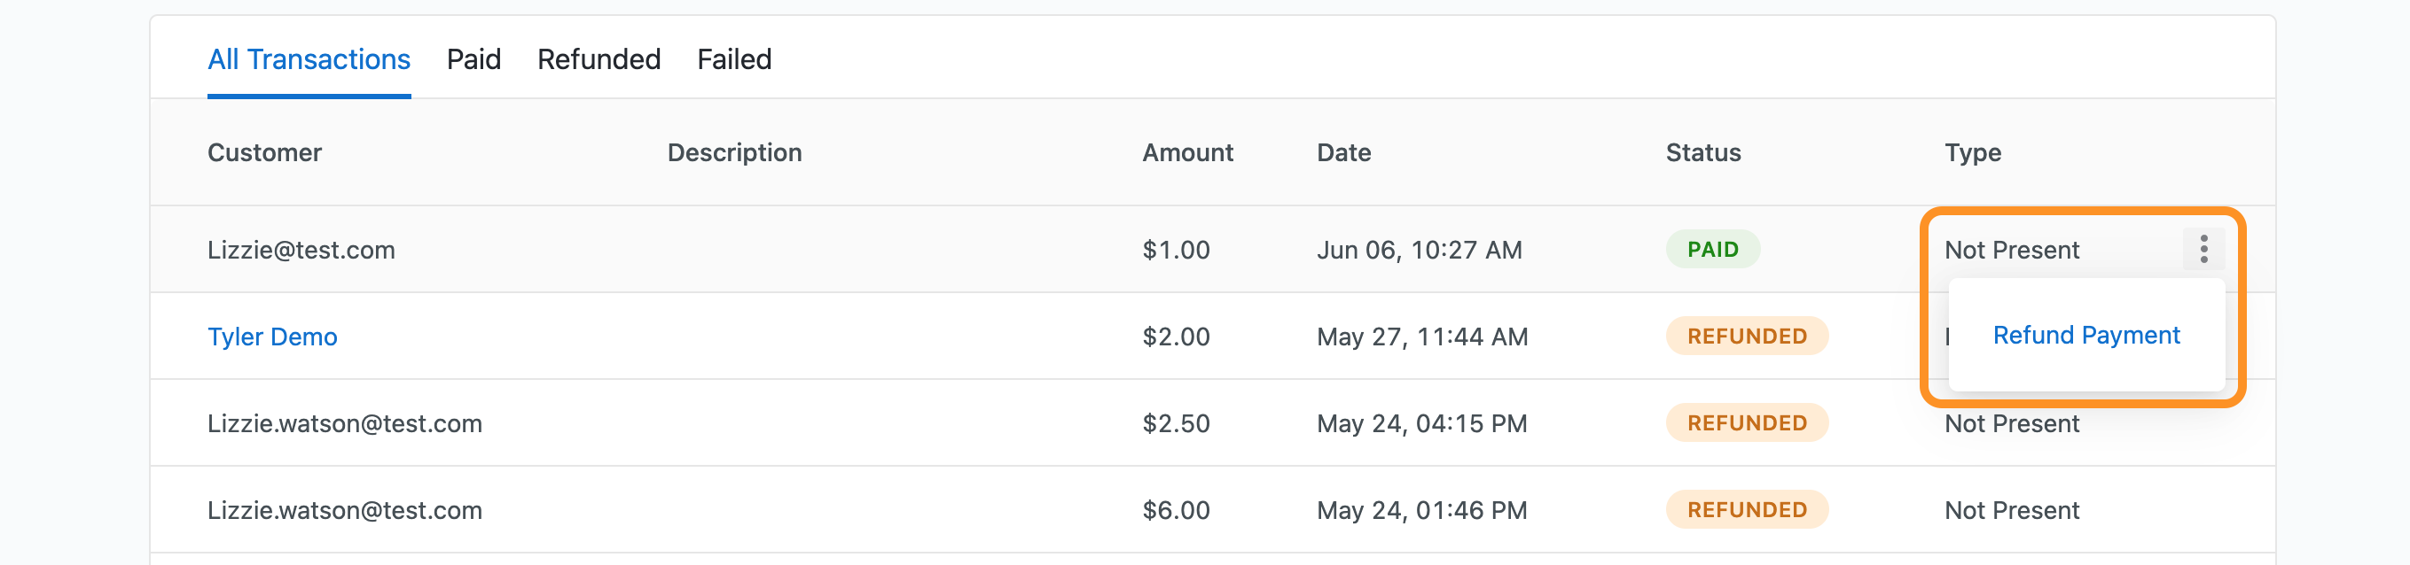Click the Date column header
Viewport: 2410px width, 565px height.
click(x=1343, y=152)
